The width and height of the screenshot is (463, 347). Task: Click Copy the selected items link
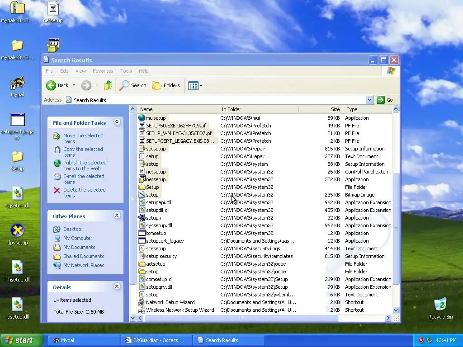tap(83, 152)
